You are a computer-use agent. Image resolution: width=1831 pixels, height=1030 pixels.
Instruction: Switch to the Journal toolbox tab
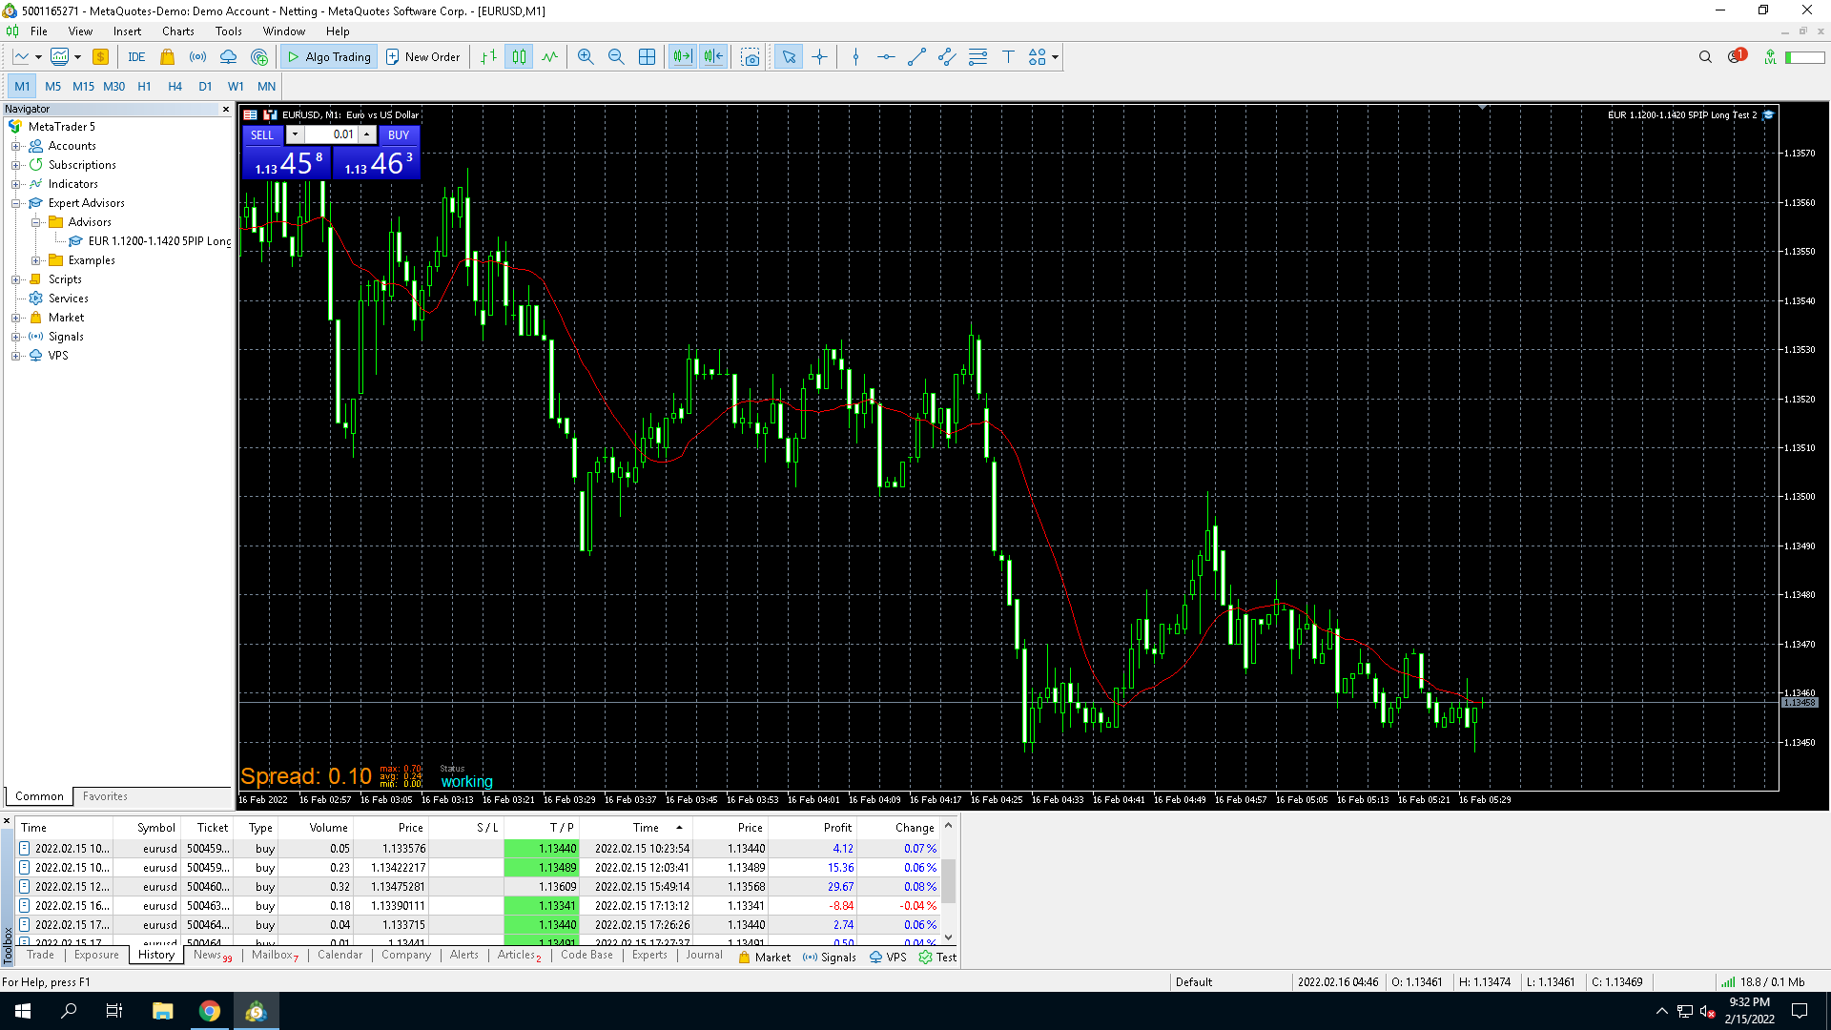[x=704, y=955]
